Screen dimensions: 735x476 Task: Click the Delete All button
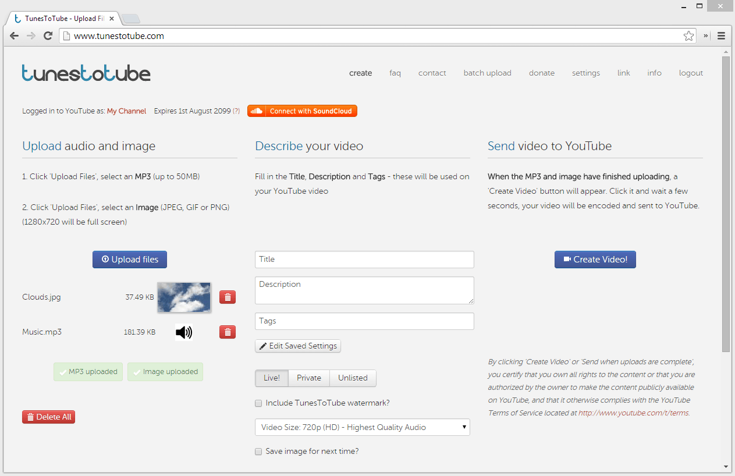tap(49, 417)
